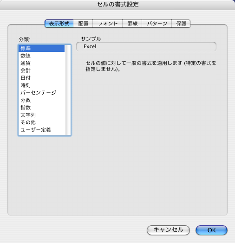Pick 文字列 from the category list
Viewport: 235px width, 243px height.
click(42, 115)
